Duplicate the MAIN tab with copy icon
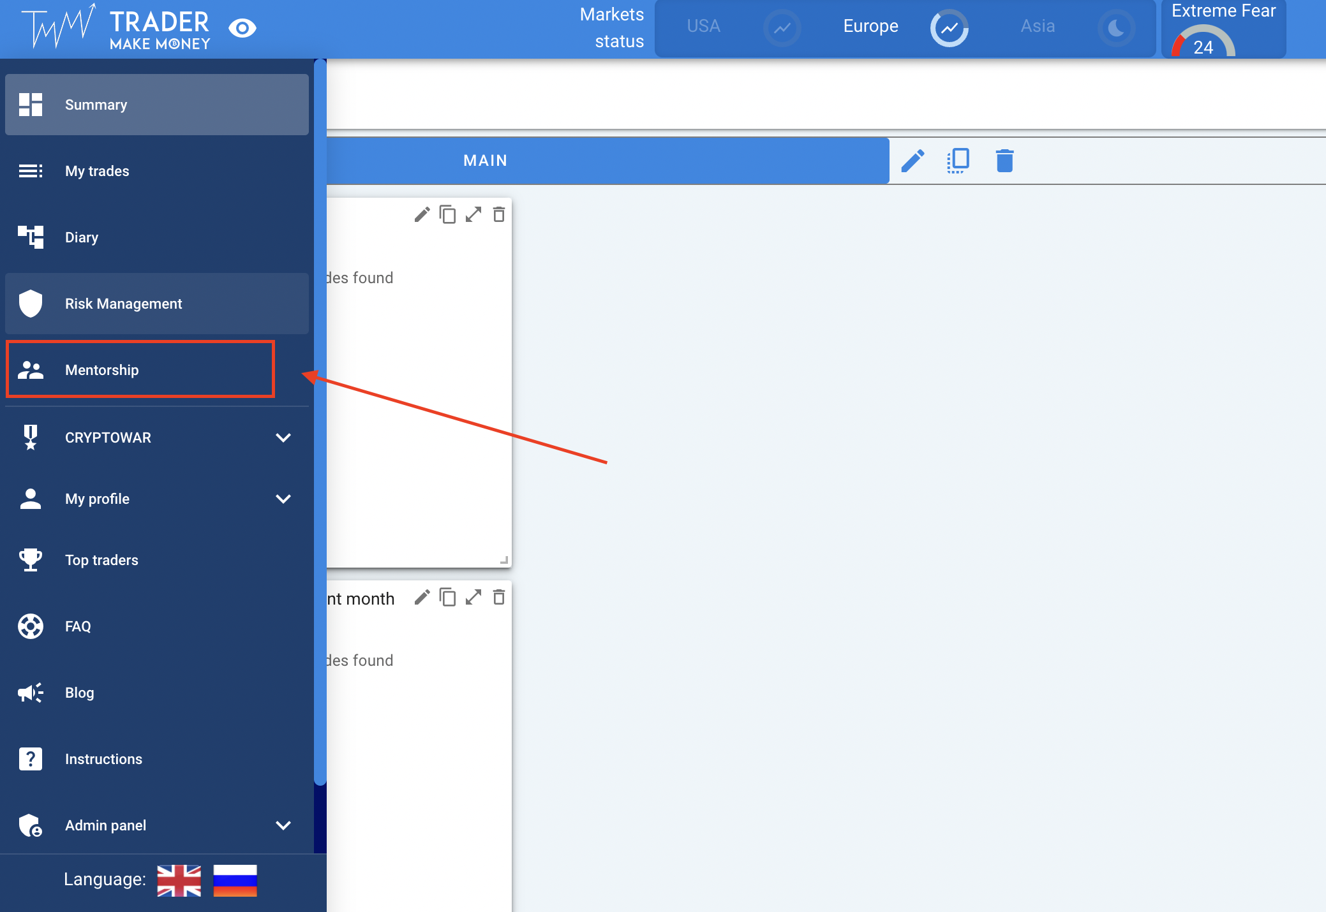1326x912 pixels. (958, 161)
